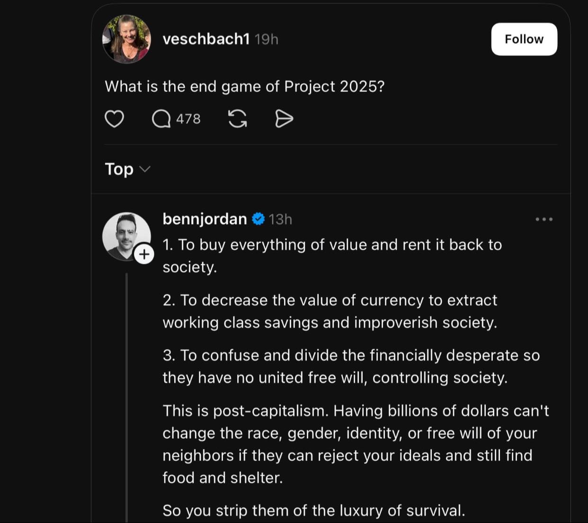Repost using the repost arrows icon

(x=238, y=119)
